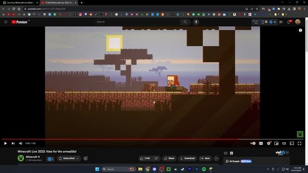Focus the YouTube search field
The height and width of the screenshot is (173, 308).
tap(137, 22)
